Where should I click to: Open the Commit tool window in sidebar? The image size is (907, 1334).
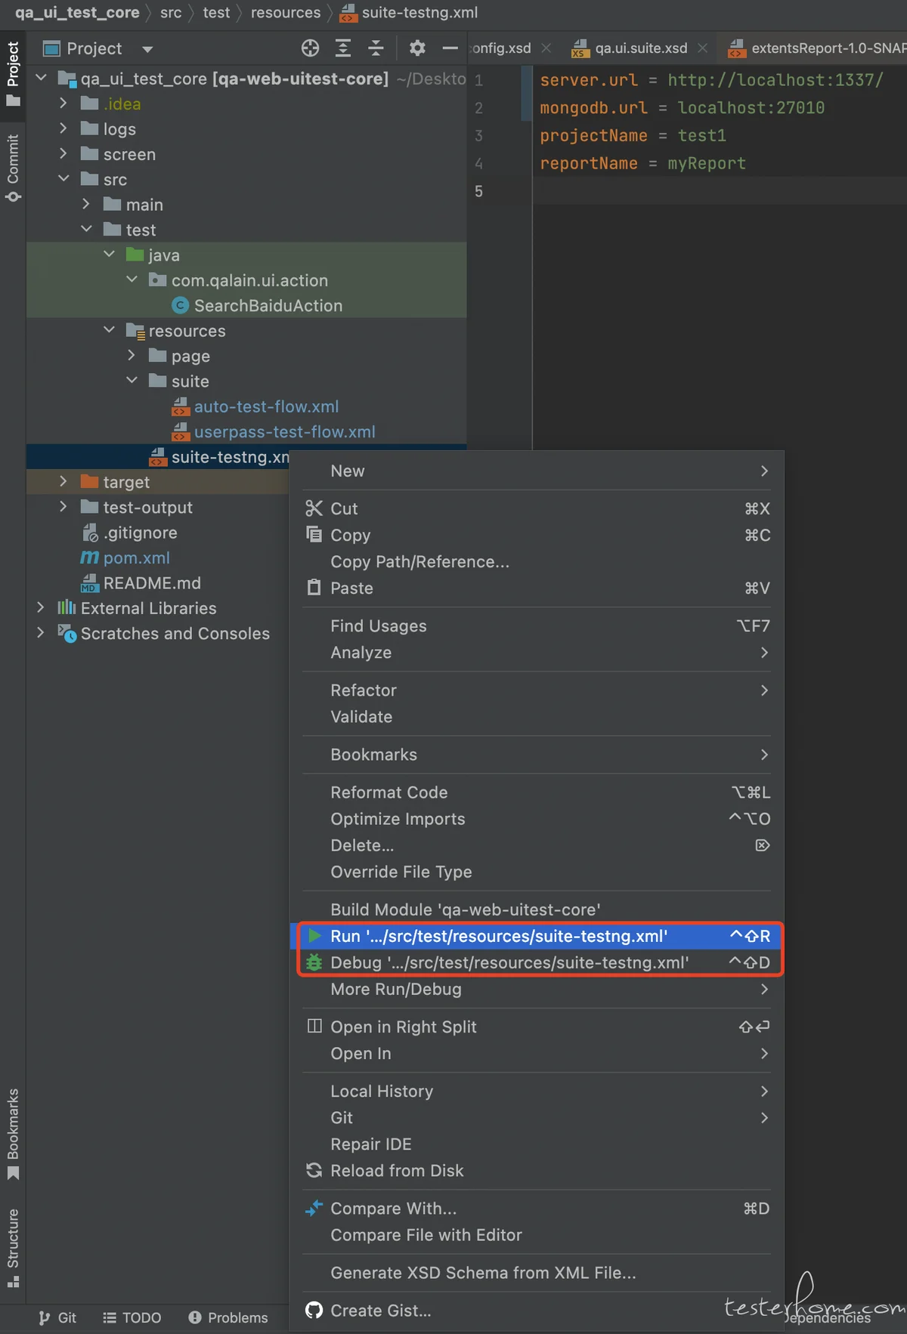[13, 168]
